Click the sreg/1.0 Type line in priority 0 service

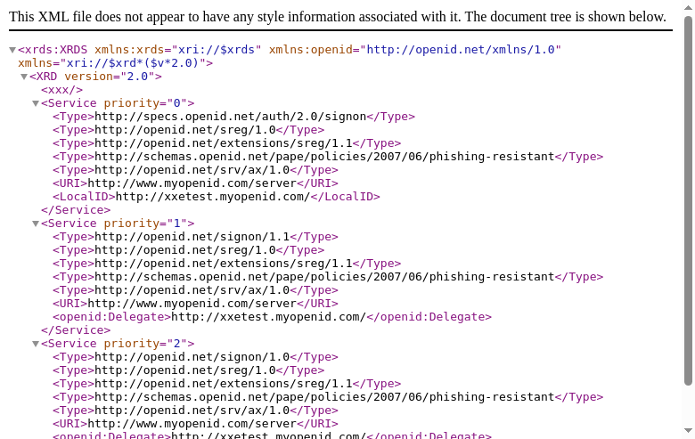[188, 130]
